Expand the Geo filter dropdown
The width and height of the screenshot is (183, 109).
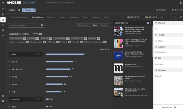pyautogui.click(x=180, y=58)
